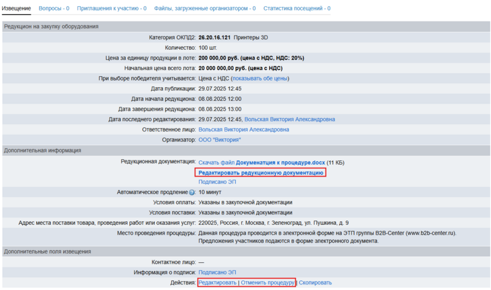Open the organizer ООО "Виктория" link
The height and width of the screenshot is (290, 491).
pos(219,140)
